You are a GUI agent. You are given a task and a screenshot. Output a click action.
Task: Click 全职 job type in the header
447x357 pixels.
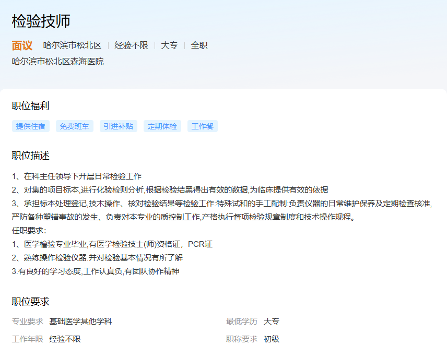[x=199, y=45]
